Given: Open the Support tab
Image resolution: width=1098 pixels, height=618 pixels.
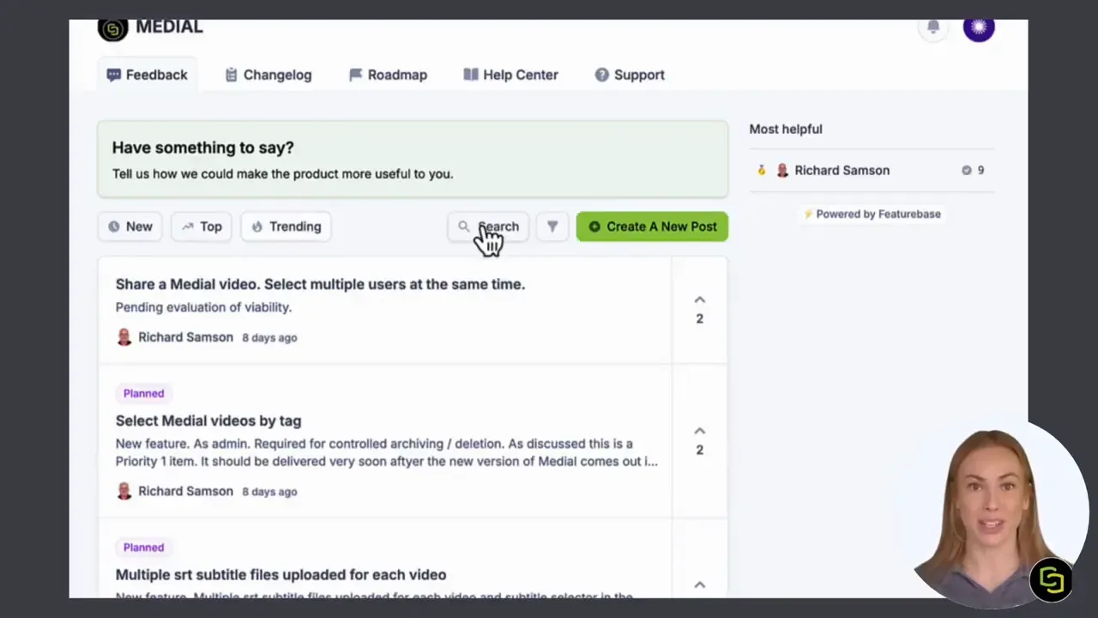Looking at the screenshot, I should [x=630, y=75].
